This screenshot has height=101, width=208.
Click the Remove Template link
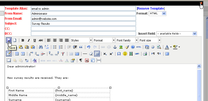(x=151, y=9)
